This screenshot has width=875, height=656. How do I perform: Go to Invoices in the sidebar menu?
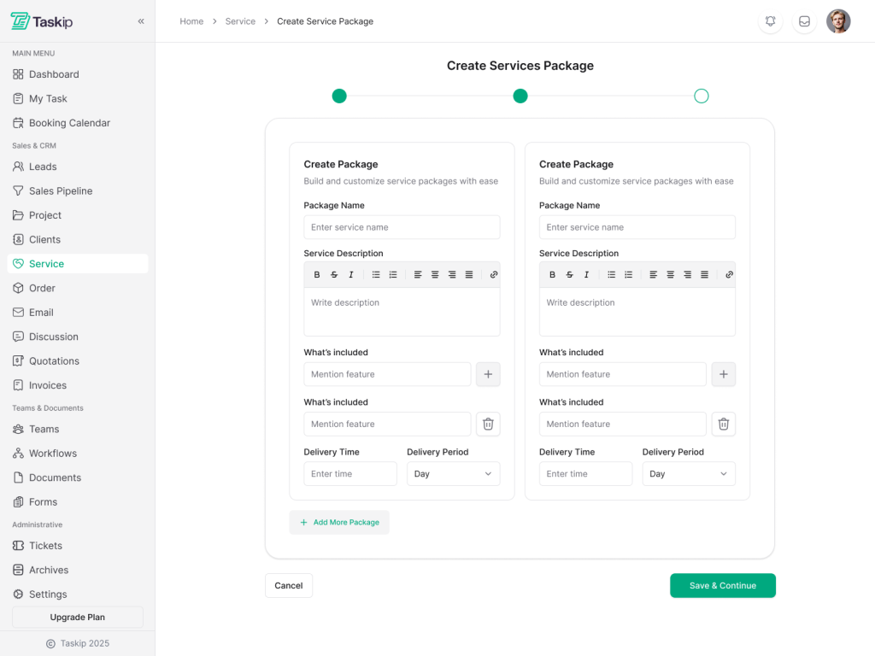pyautogui.click(x=48, y=385)
